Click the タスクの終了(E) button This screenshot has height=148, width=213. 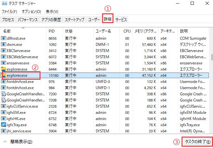pos(198,142)
